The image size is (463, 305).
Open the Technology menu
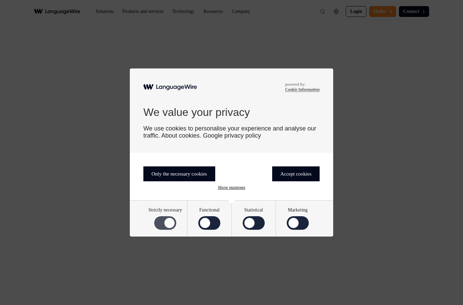[x=183, y=12]
